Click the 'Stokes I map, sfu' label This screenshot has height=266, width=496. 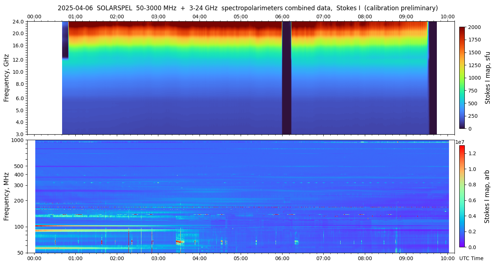click(488, 77)
